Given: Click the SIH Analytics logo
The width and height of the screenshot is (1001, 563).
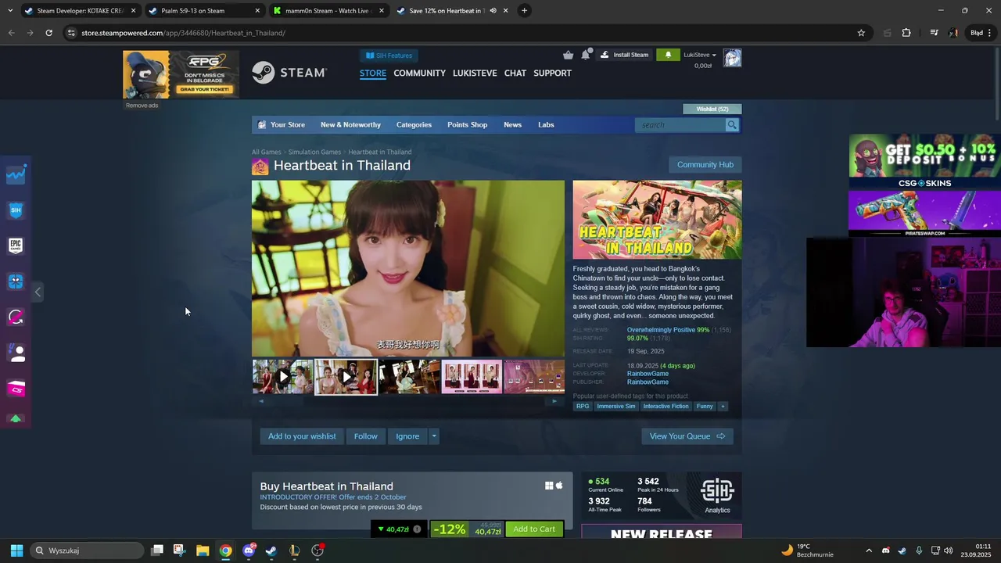Looking at the screenshot, I should pos(717,495).
